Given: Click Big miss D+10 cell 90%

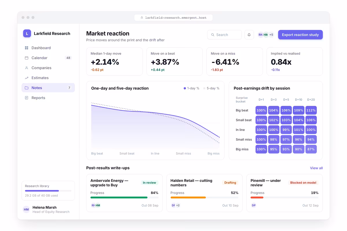Looking at the screenshot, I should 298,149.
